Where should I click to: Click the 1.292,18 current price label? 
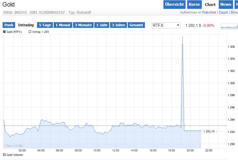coord(211,131)
